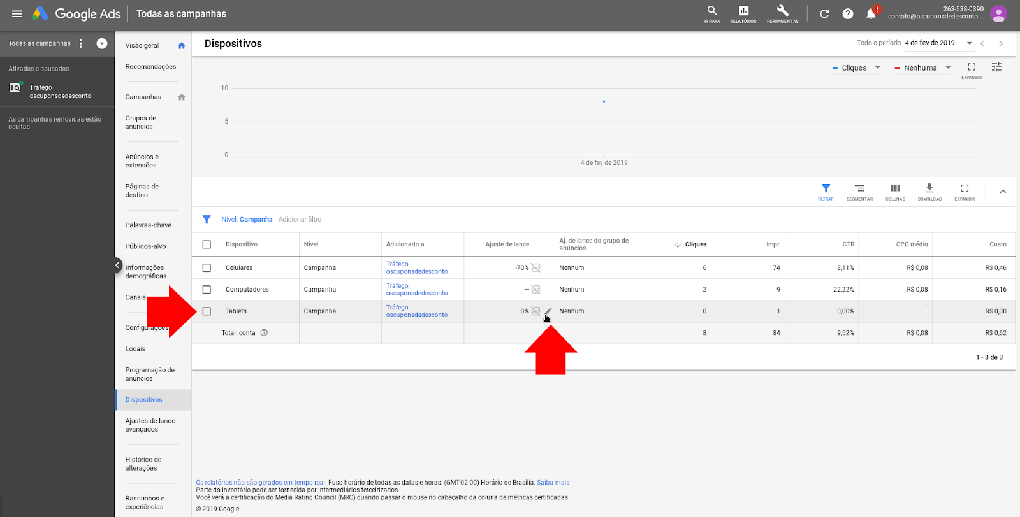Refresh the page with reload icon
The width and height of the screenshot is (1020, 517).
click(x=824, y=13)
